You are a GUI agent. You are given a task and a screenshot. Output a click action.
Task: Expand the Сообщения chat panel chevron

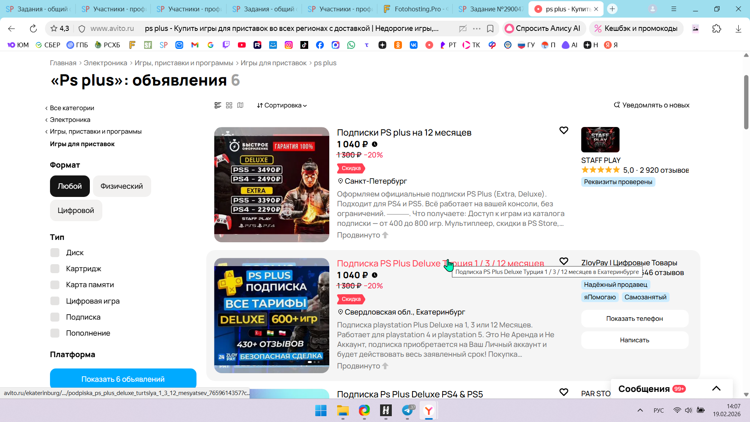coord(716,389)
